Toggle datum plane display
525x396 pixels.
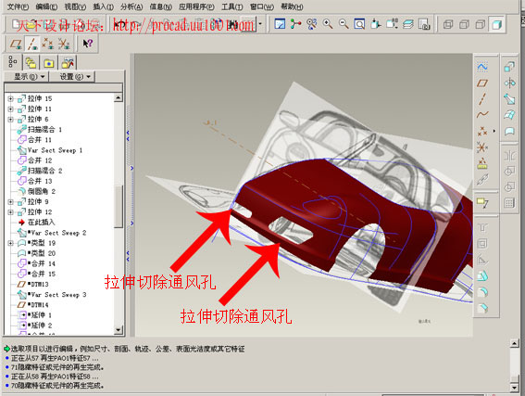(x=16, y=44)
